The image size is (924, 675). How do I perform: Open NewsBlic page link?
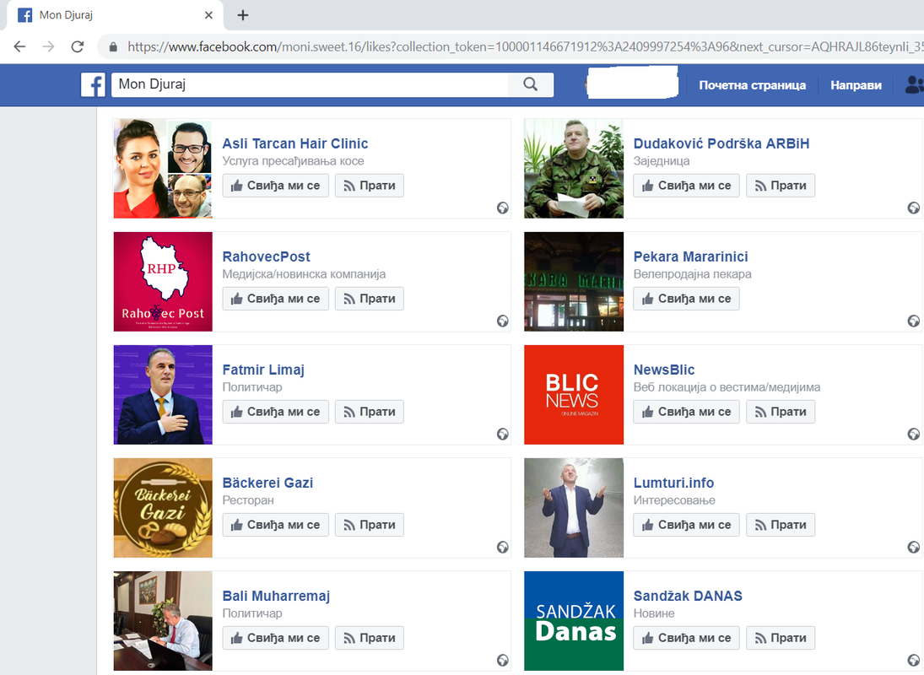664,370
